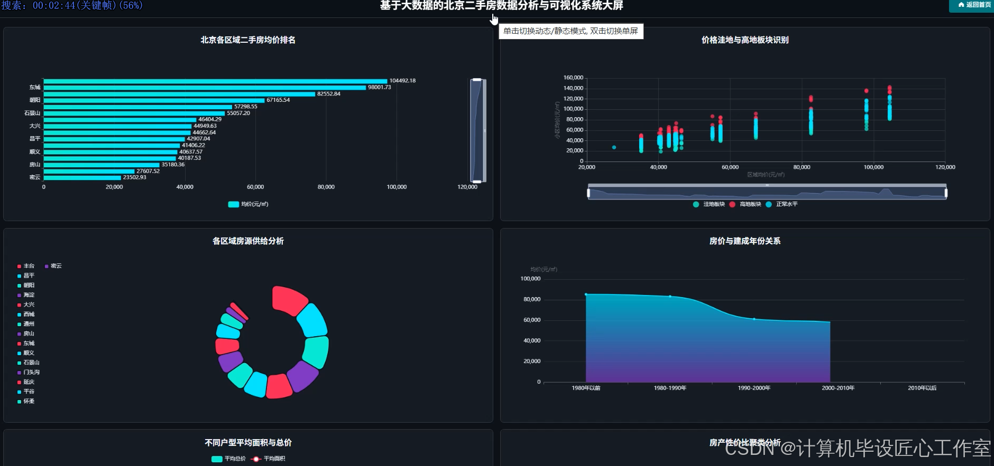
Task: Select the bar showing 57298.55
Action: point(137,107)
